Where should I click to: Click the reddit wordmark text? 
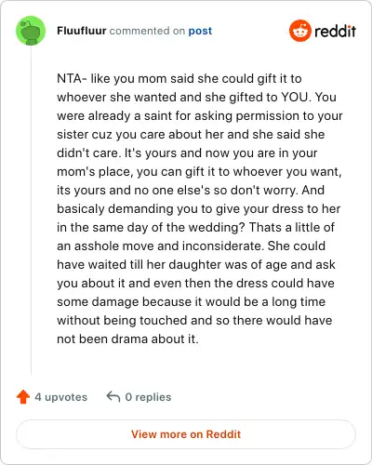pyautogui.click(x=335, y=31)
